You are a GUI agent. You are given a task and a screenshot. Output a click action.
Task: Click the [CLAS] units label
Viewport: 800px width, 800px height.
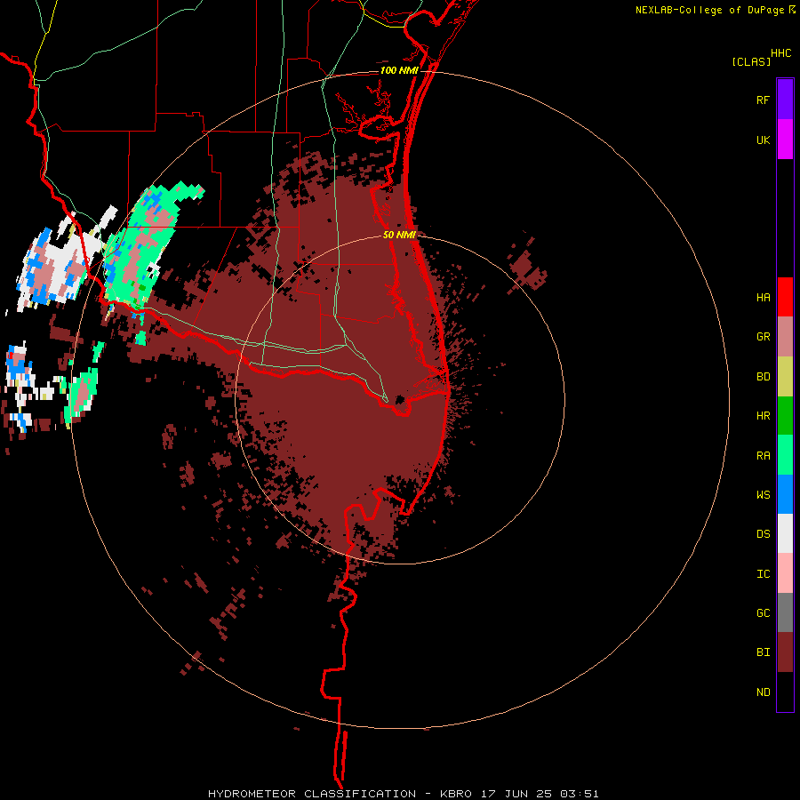751,61
